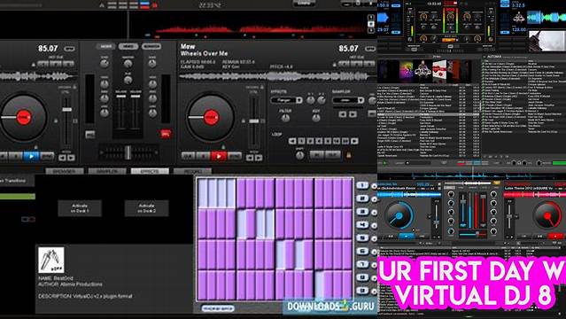
Task: Switch to the Sampler tab
Action: (x=107, y=171)
